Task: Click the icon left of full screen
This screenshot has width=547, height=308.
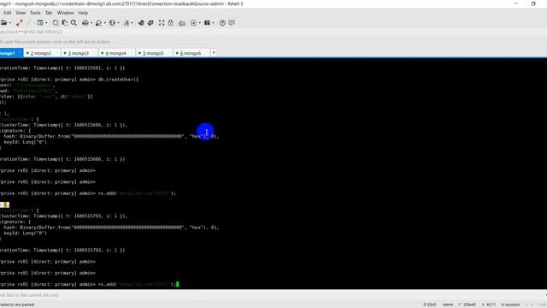Action: [150, 23]
